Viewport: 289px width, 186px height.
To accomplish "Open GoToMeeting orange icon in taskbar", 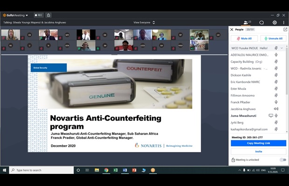I will (x=153, y=170).
